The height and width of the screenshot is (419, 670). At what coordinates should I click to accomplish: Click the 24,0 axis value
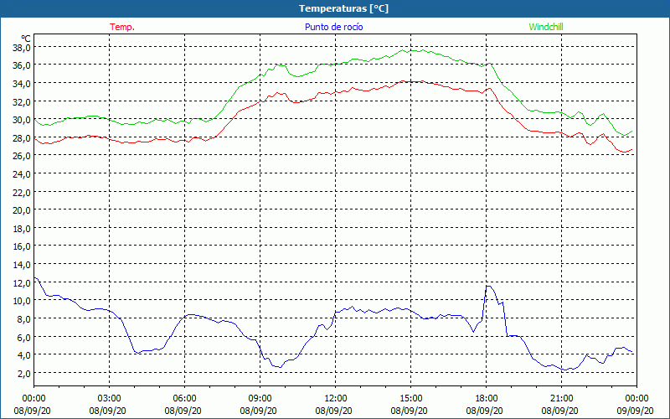coord(22,174)
